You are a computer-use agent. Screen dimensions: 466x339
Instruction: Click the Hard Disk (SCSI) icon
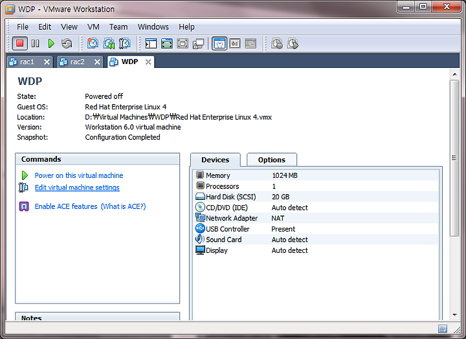200,197
